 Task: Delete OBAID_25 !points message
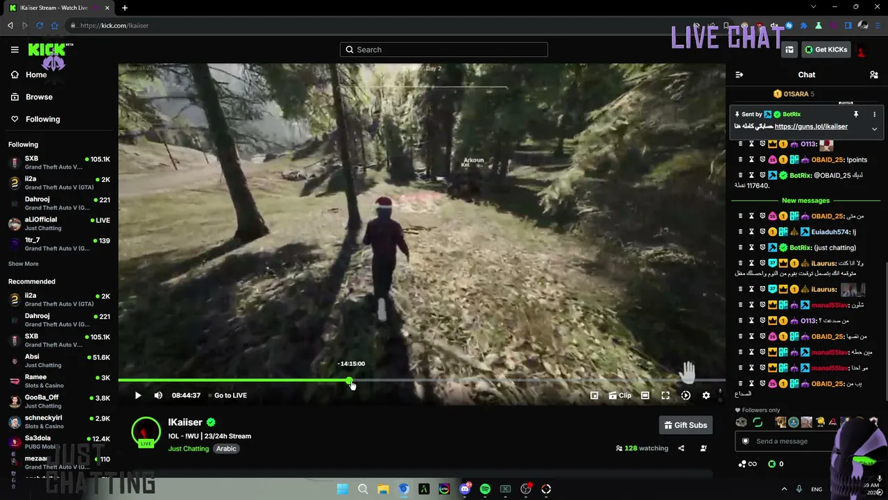point(740,160)
